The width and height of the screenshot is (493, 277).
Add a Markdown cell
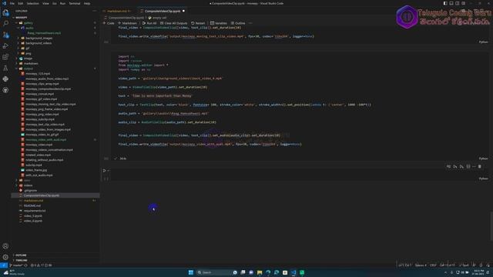coord(127,23)
